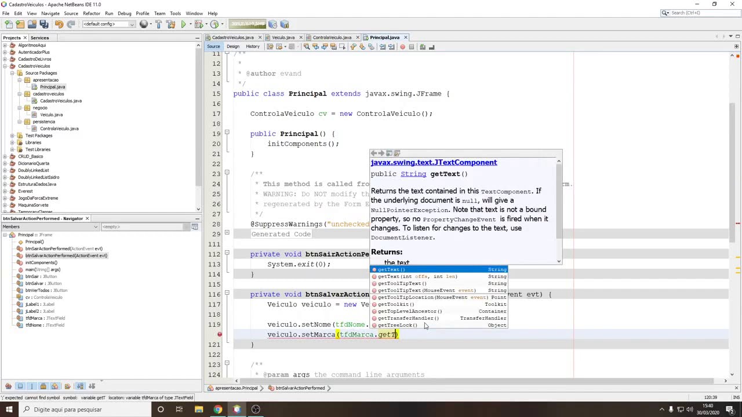Viewport: 742px width, 417px height.
Task: Click the Start Macro Recording red icon
Action: 402,47
